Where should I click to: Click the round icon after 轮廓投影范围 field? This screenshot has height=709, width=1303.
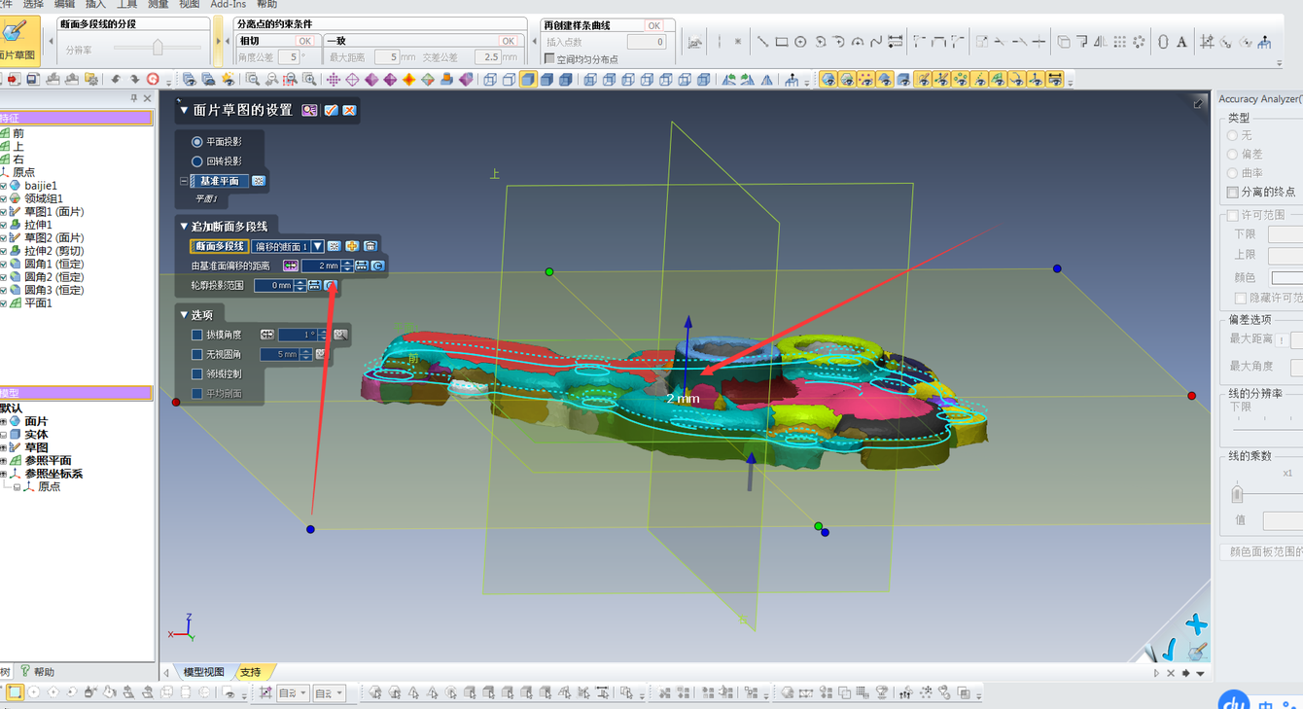click(x=331, y=285)
